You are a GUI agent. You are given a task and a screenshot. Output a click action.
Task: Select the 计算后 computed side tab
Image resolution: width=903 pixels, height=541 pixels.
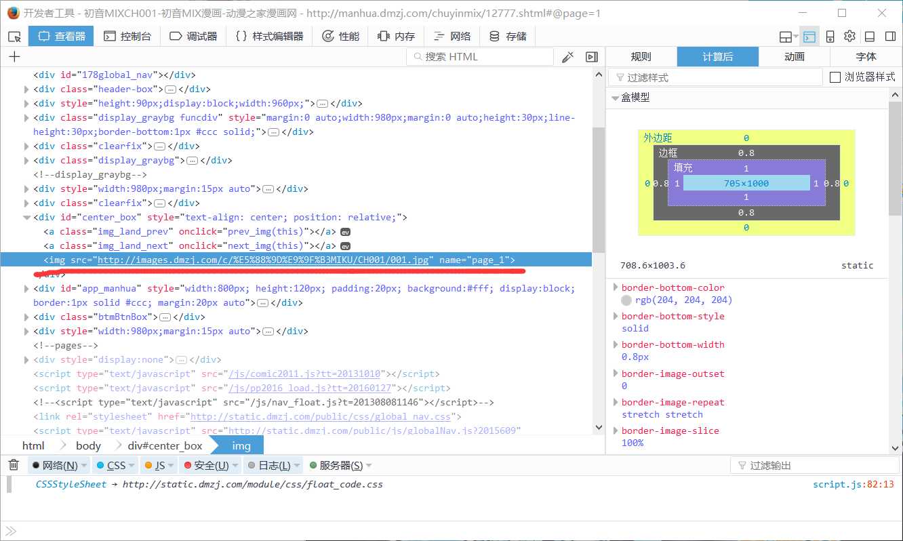[718, 57]
